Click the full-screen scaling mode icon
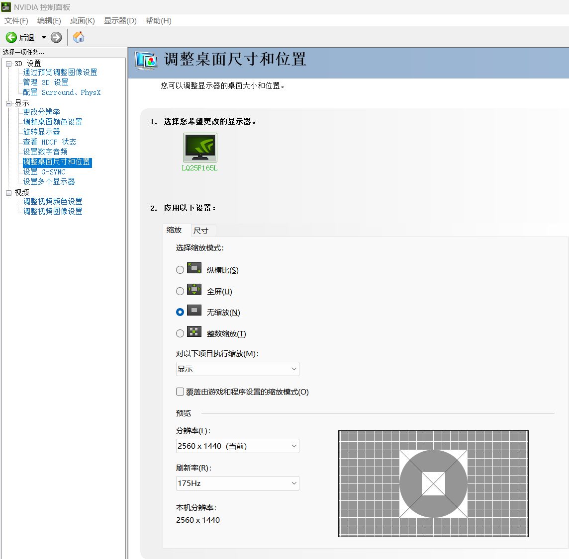 pos(194,289)
